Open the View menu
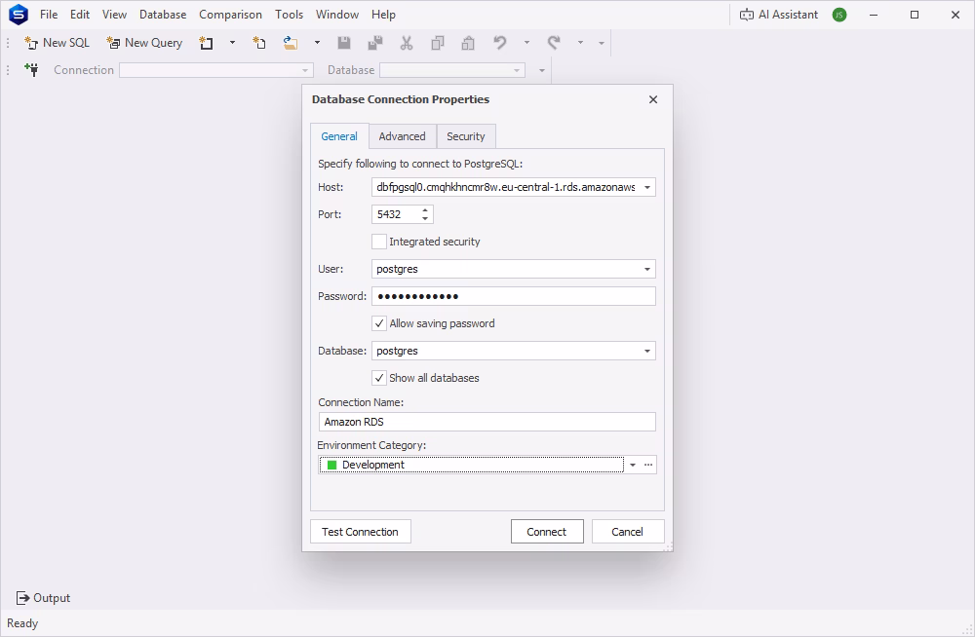Image resolution: width=975 pixels, height=637 pixels. coord(114,15)
